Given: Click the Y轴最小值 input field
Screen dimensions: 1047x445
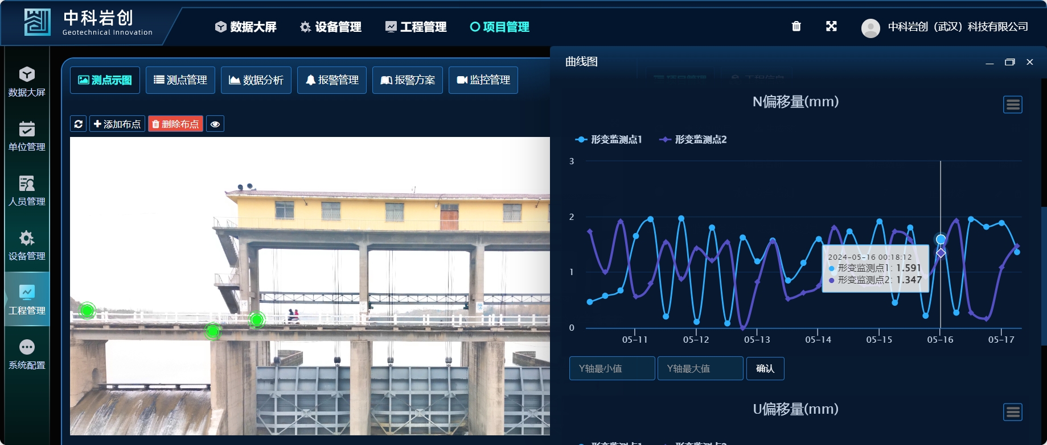Looking at the screenshot, I should 612,368.
